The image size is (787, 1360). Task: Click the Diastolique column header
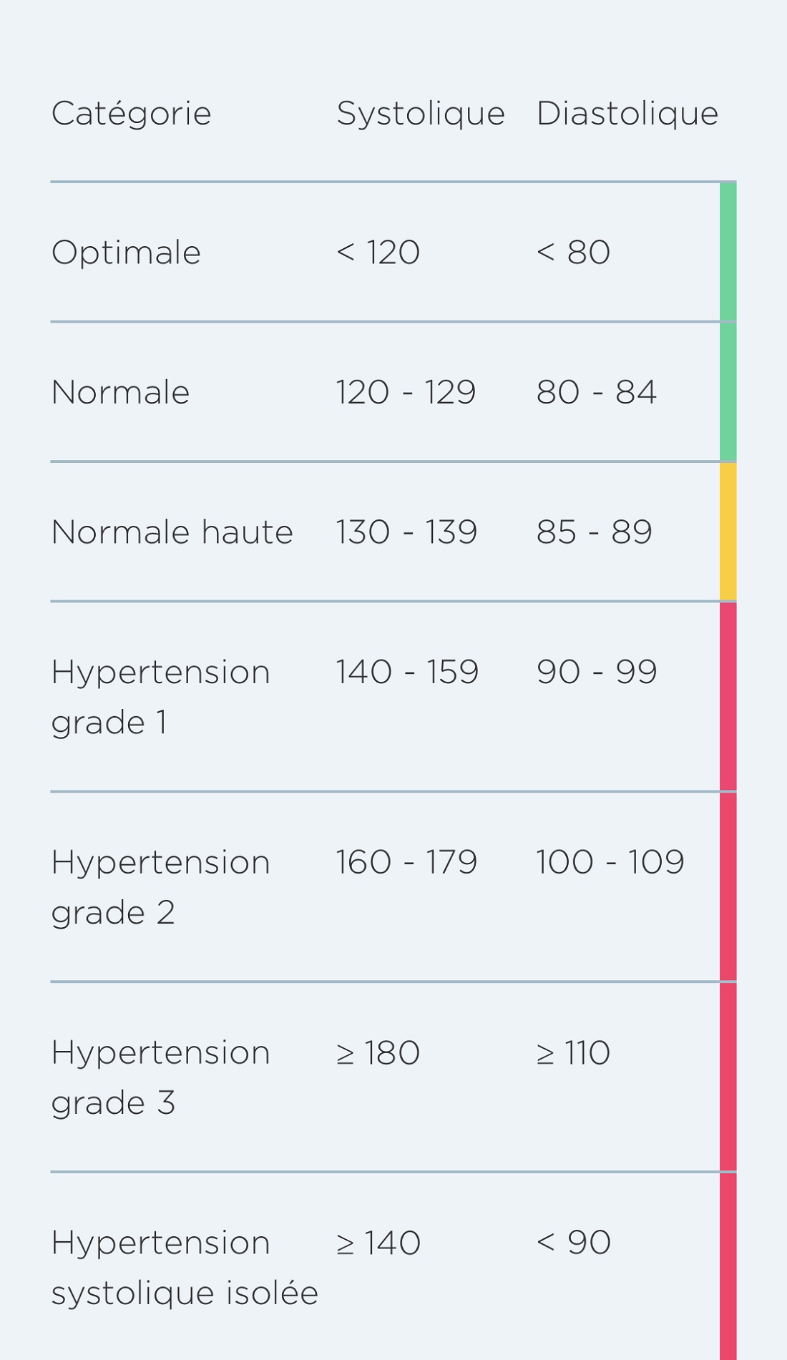627,114
